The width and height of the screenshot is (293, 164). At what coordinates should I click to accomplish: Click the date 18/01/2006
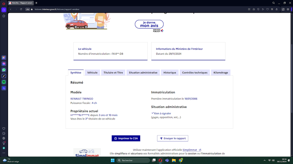[x=191, y=99]
